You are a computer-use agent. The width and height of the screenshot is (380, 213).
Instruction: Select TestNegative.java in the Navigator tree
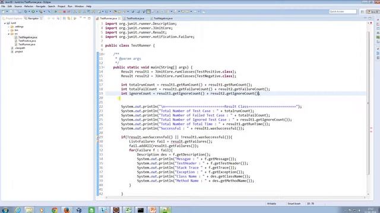click(x=28, y=37)
